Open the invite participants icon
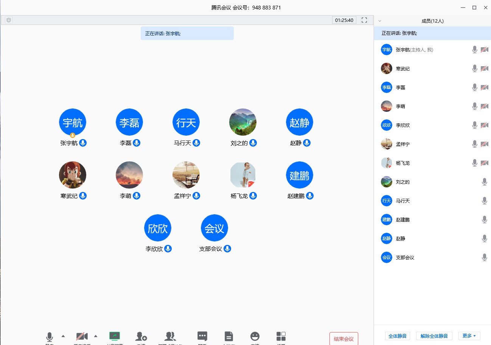 coord(141,336)
